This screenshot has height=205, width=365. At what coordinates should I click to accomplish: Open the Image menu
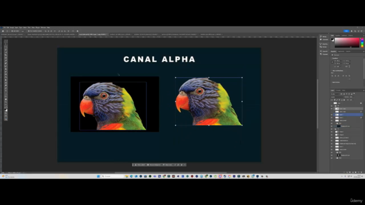click(x=12, y=27)
